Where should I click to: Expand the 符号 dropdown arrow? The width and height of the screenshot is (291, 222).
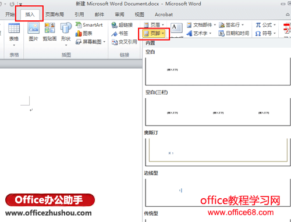pyautogui.click(x=275, y=34)
